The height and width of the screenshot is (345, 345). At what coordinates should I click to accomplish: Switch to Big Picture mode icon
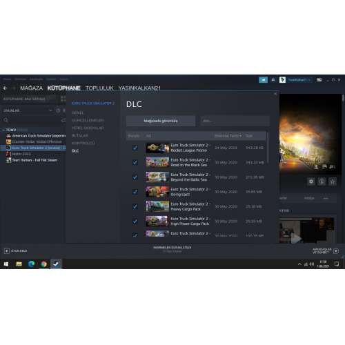(319, 80)
